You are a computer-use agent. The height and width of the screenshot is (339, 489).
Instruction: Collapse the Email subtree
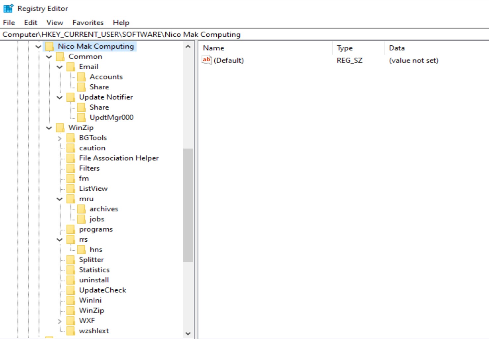pyautogui.click(x=59, y=67)
